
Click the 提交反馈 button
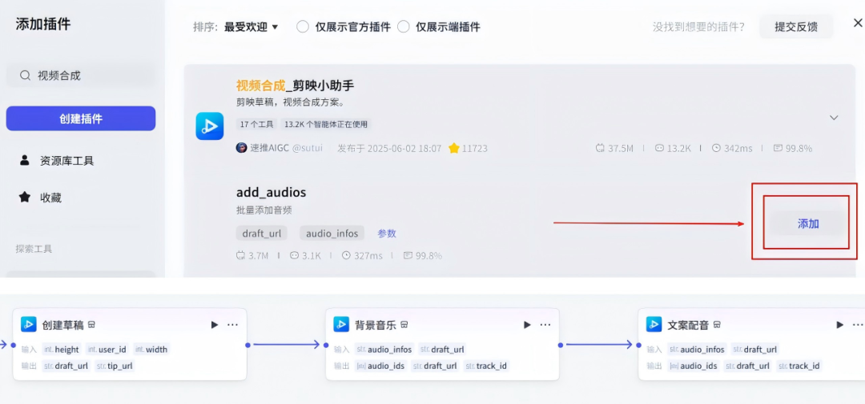796,27
